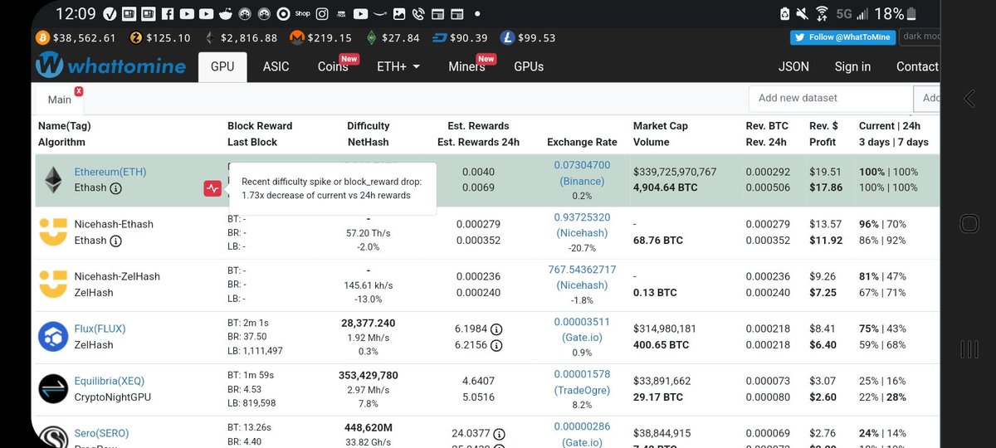The image size is (996, 448).
Task: Click the Equilibria revenue $3.07
Action: point(823,381)
